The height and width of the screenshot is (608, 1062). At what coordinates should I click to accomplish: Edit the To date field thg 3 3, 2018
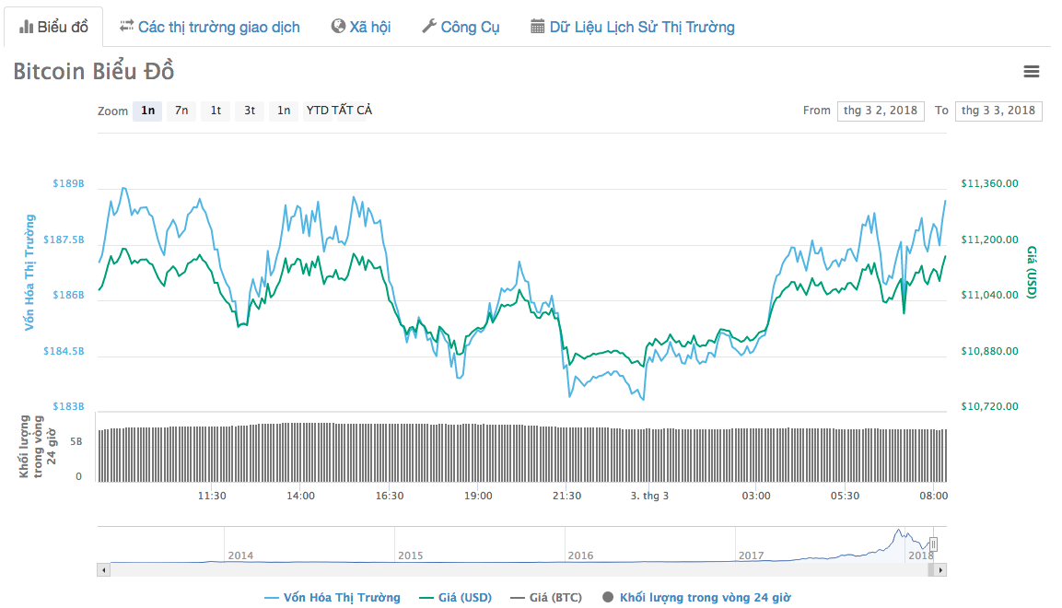[998, 111]
